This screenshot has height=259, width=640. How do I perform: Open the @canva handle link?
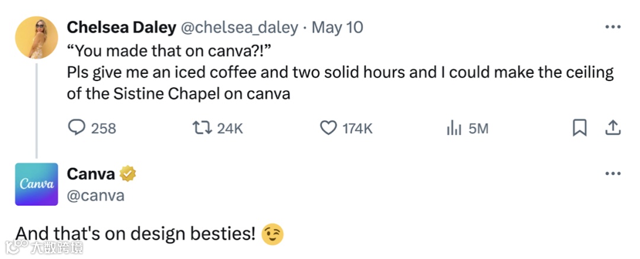96,195
